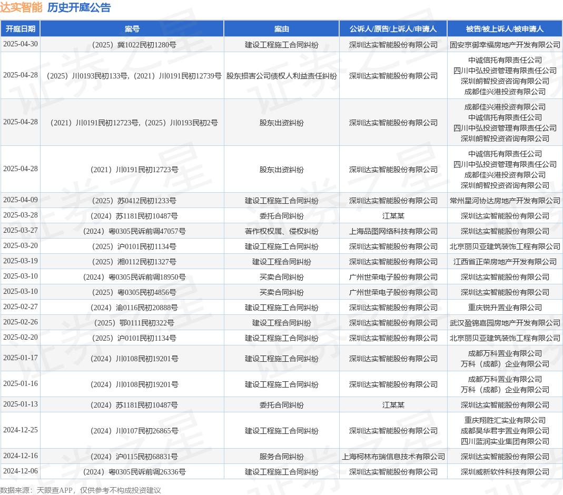Click date cell 2025-01-17

[21, 358]
